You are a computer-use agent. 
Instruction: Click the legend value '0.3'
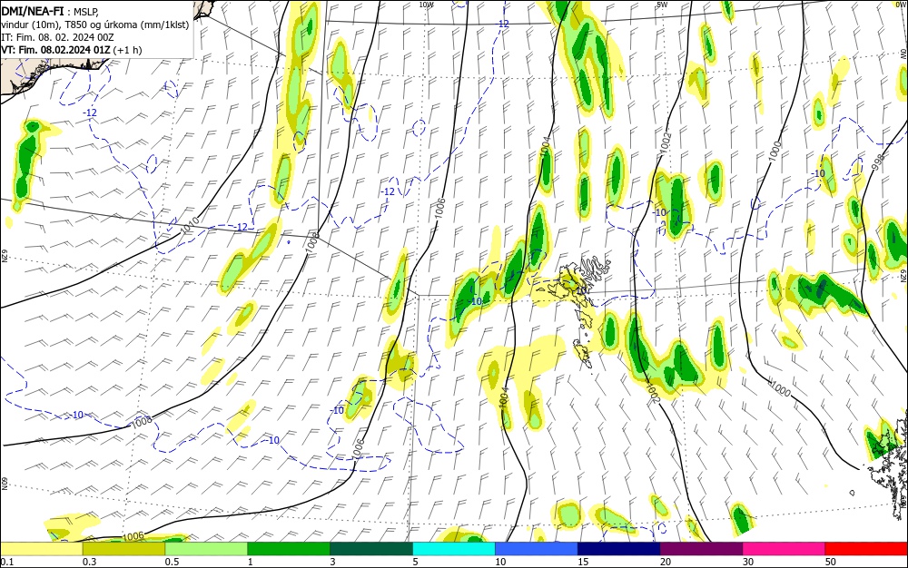coord(89,563)
